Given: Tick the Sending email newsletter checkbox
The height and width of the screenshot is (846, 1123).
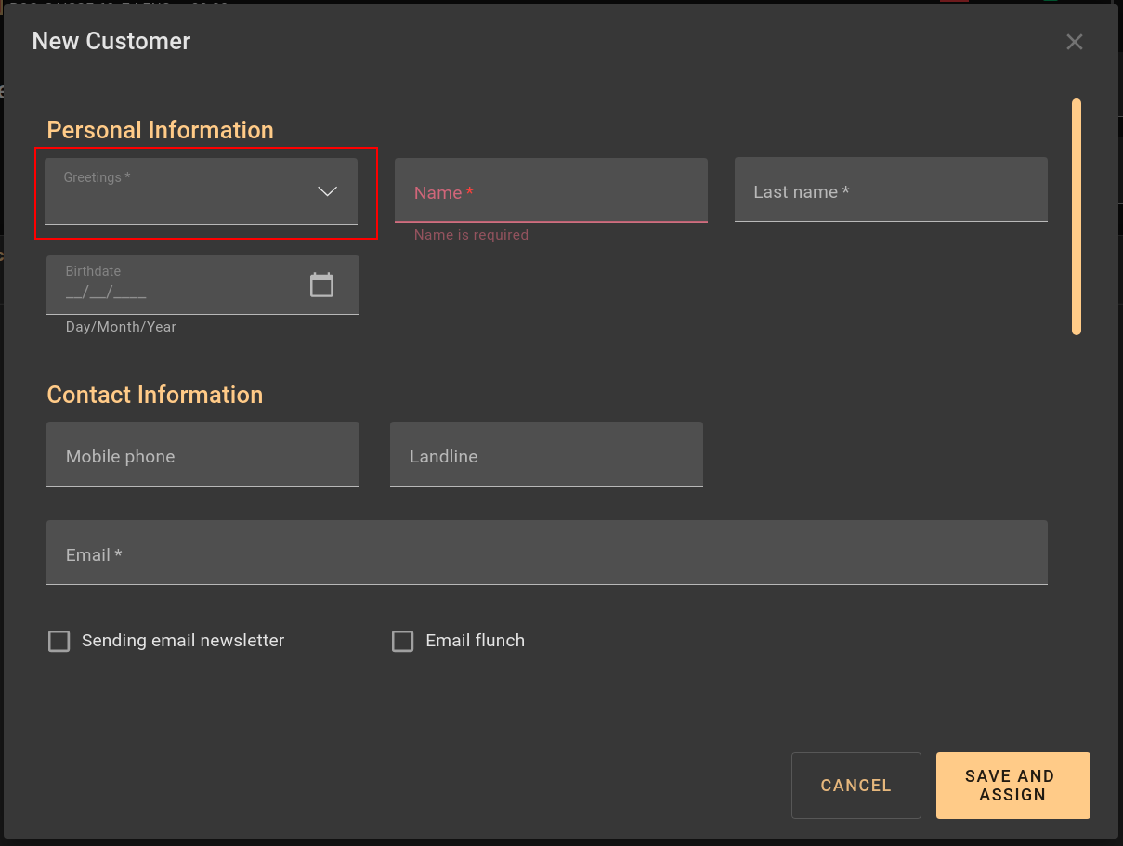Looking at the screenshot, I should coord(59,642).
